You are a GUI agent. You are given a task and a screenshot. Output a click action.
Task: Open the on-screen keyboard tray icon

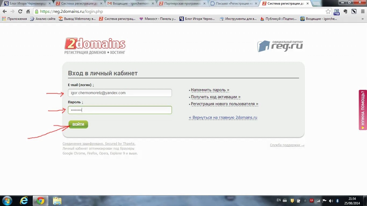[285, 201]
